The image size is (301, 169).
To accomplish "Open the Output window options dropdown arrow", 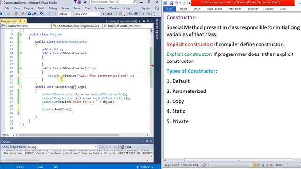I will (x=143, y=141).
